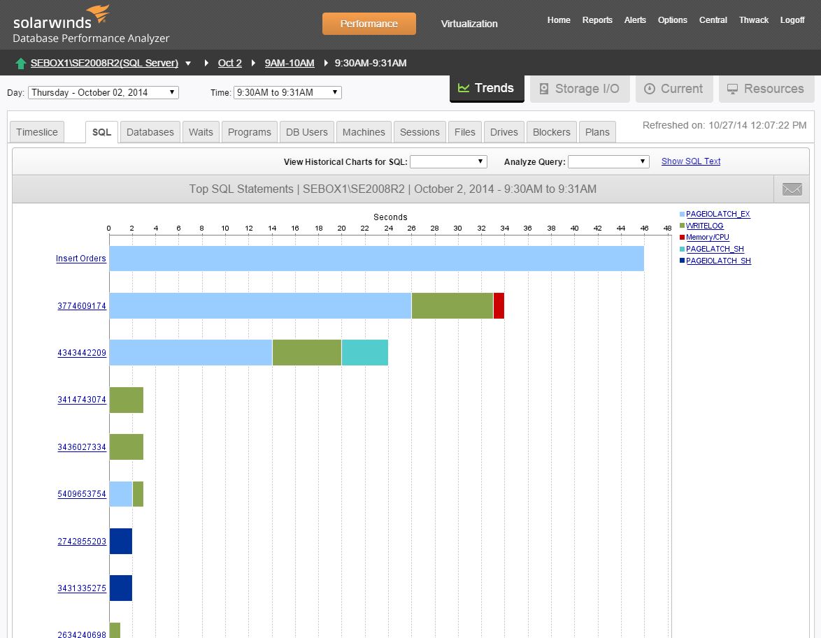The height and width of the screenshot is (638, 821).
Task: Click the Storage I/O view button
Action: tap(580, 89)
